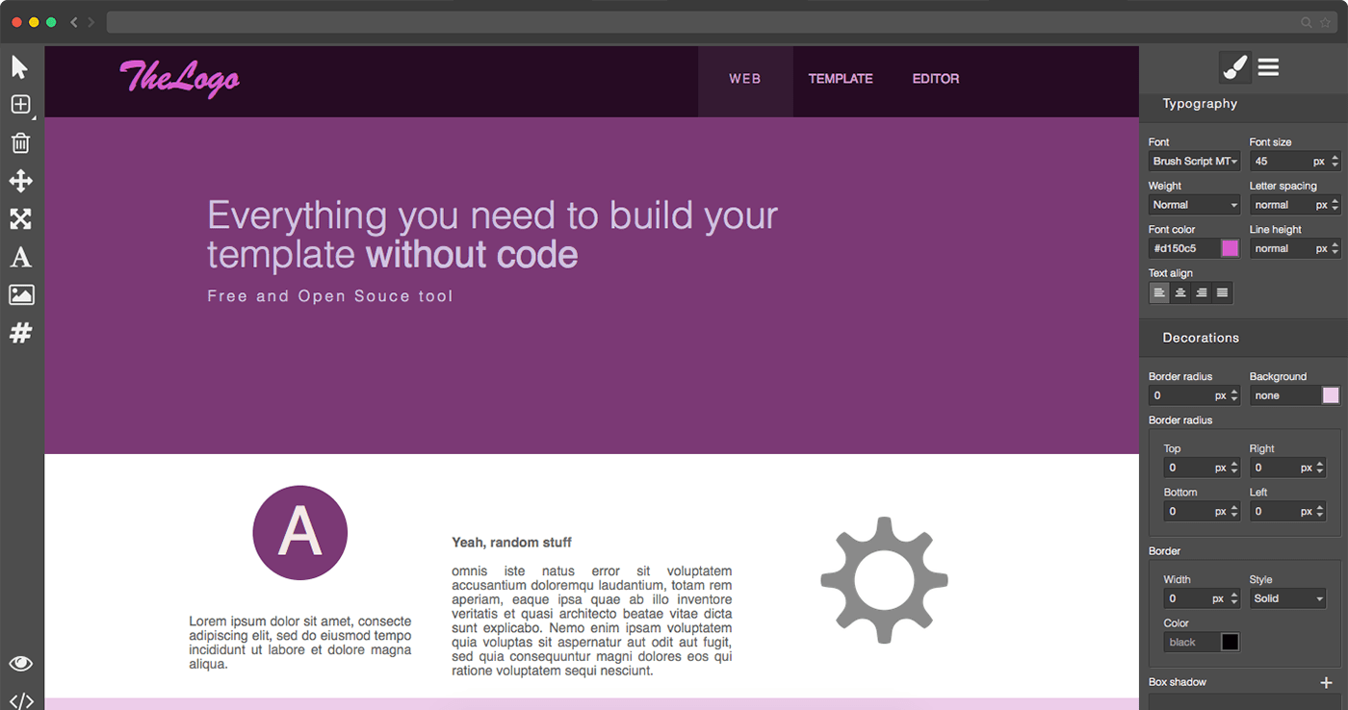Open the hamburger menu panel tab
Screen dimensions: 1348x710
[1268, 66]
